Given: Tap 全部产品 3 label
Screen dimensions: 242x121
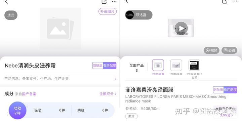Looking at the screenshot, I should [136, 68].
